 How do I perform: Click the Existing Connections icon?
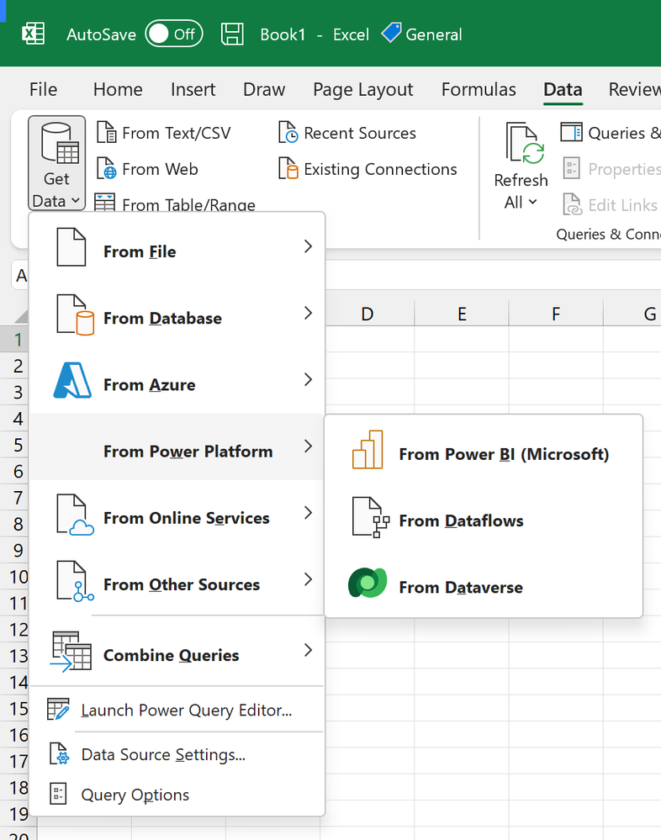[x=288, y=169]
